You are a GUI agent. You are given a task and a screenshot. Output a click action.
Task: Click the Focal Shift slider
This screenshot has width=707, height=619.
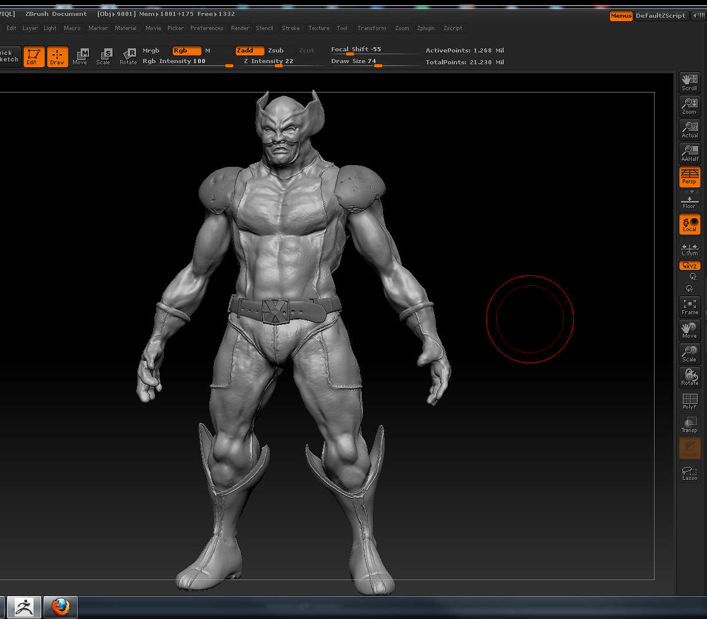click(375, 50)
